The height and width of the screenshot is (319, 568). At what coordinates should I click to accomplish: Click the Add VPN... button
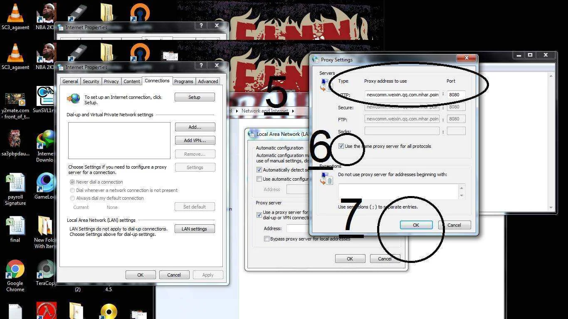[195, 140]
